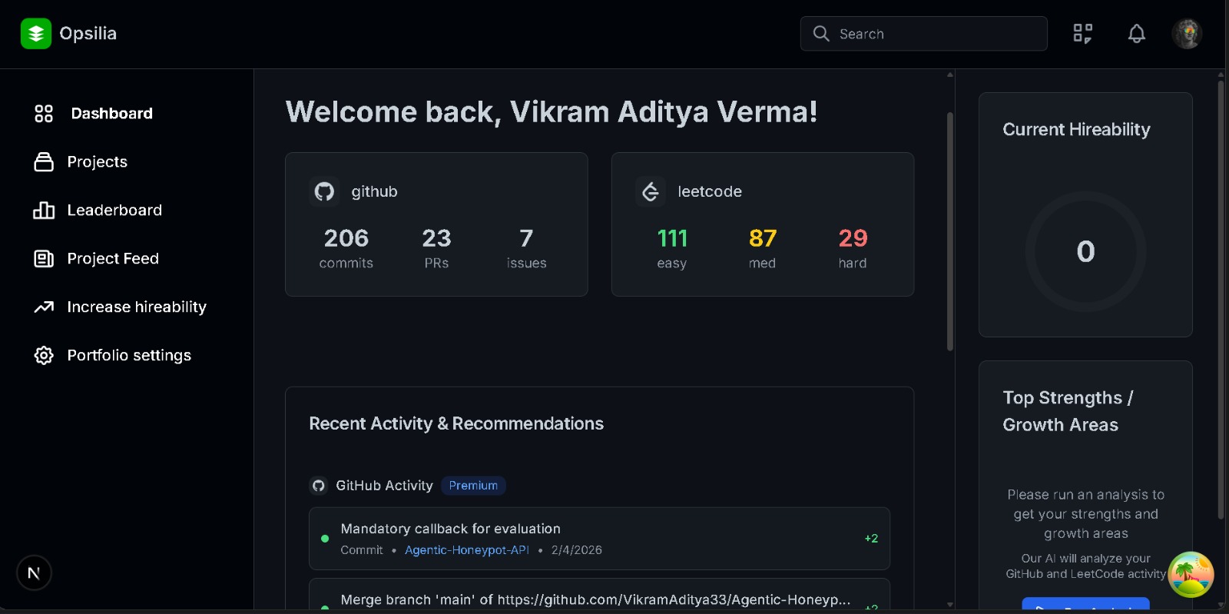Open Projects from the sidebar

pyautogui.click(x=97, y=162)
